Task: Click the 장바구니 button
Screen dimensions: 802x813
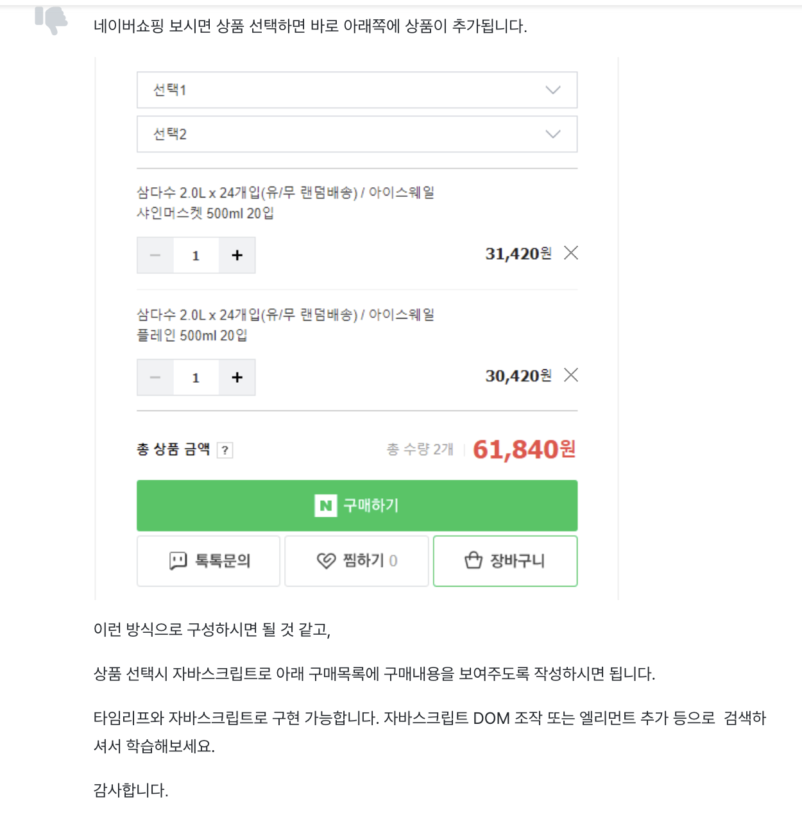Action: 506,561
